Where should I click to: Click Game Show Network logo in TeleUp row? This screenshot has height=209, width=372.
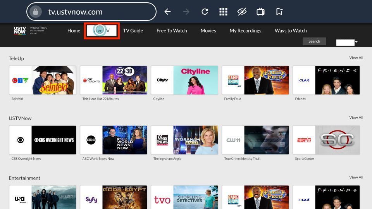[233, 81]
